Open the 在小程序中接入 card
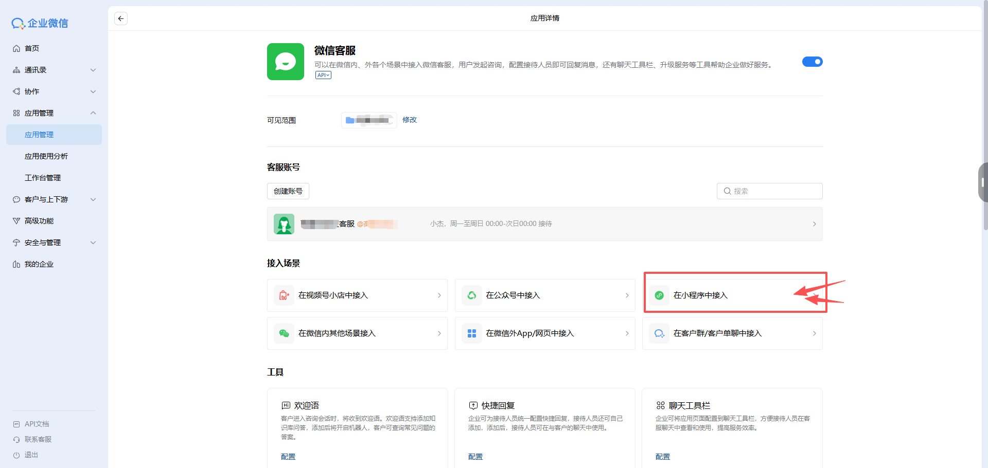Image resolution: width=988 pixels, height=468 pixels. 732,295
